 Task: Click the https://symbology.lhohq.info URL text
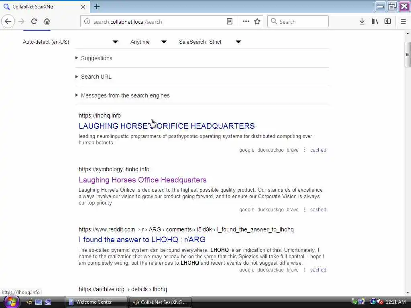(x=114, y=170)
